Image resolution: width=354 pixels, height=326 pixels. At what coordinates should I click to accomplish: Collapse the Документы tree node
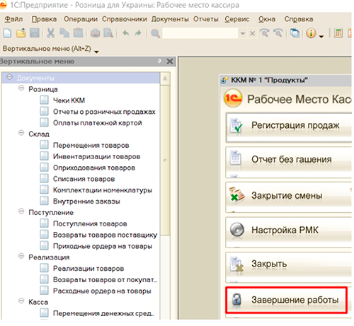(x=9, y=77)
